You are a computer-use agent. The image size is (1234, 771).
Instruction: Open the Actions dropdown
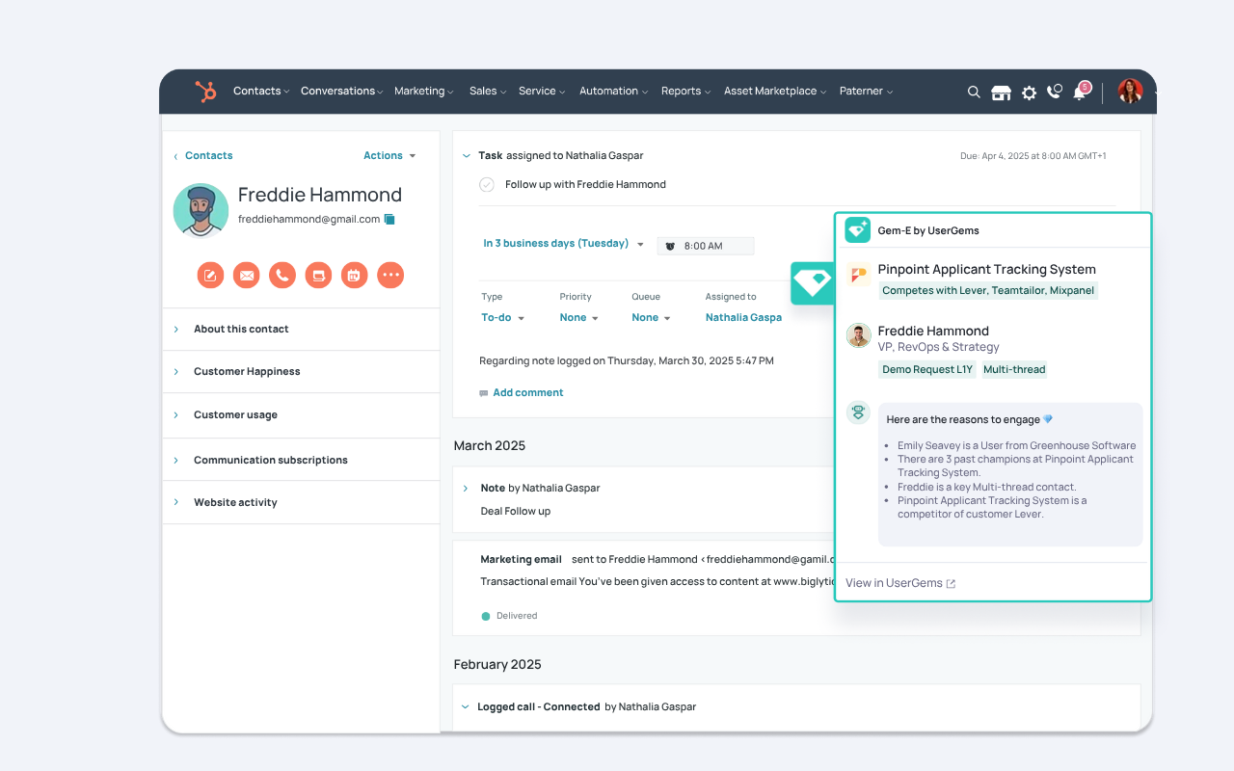point(389,156)
